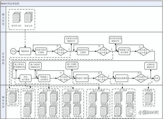The image size is (163, 119).
Task: Select 建筑模型 document icon in 初步设计模型 group
Action: [28, 97]
